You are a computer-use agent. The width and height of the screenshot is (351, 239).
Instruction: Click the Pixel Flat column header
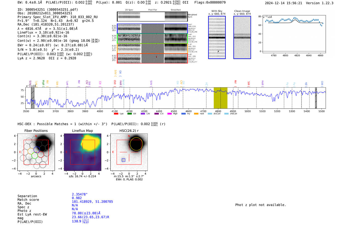coord(152,10)
